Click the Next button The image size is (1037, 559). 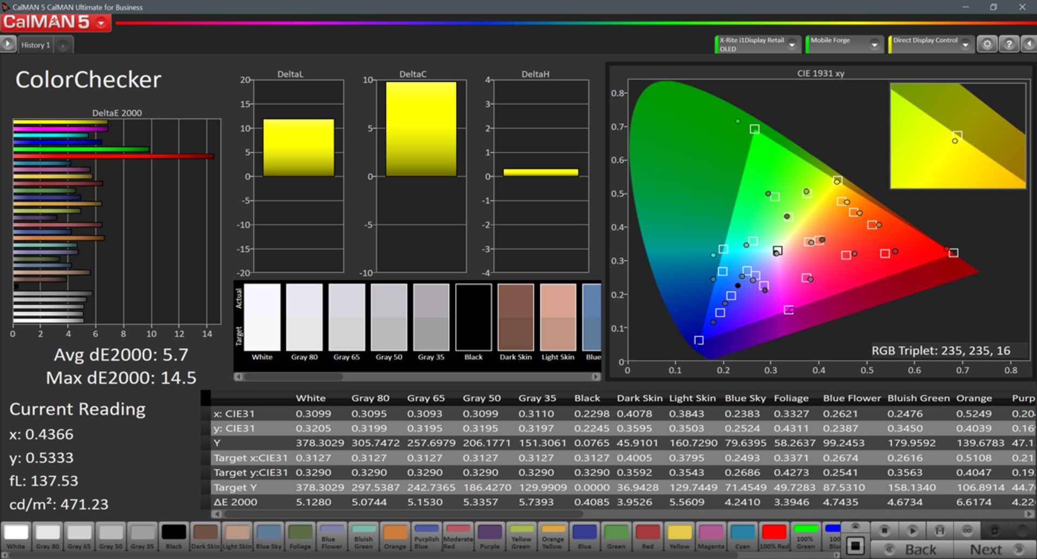click(x=986, y=549)
